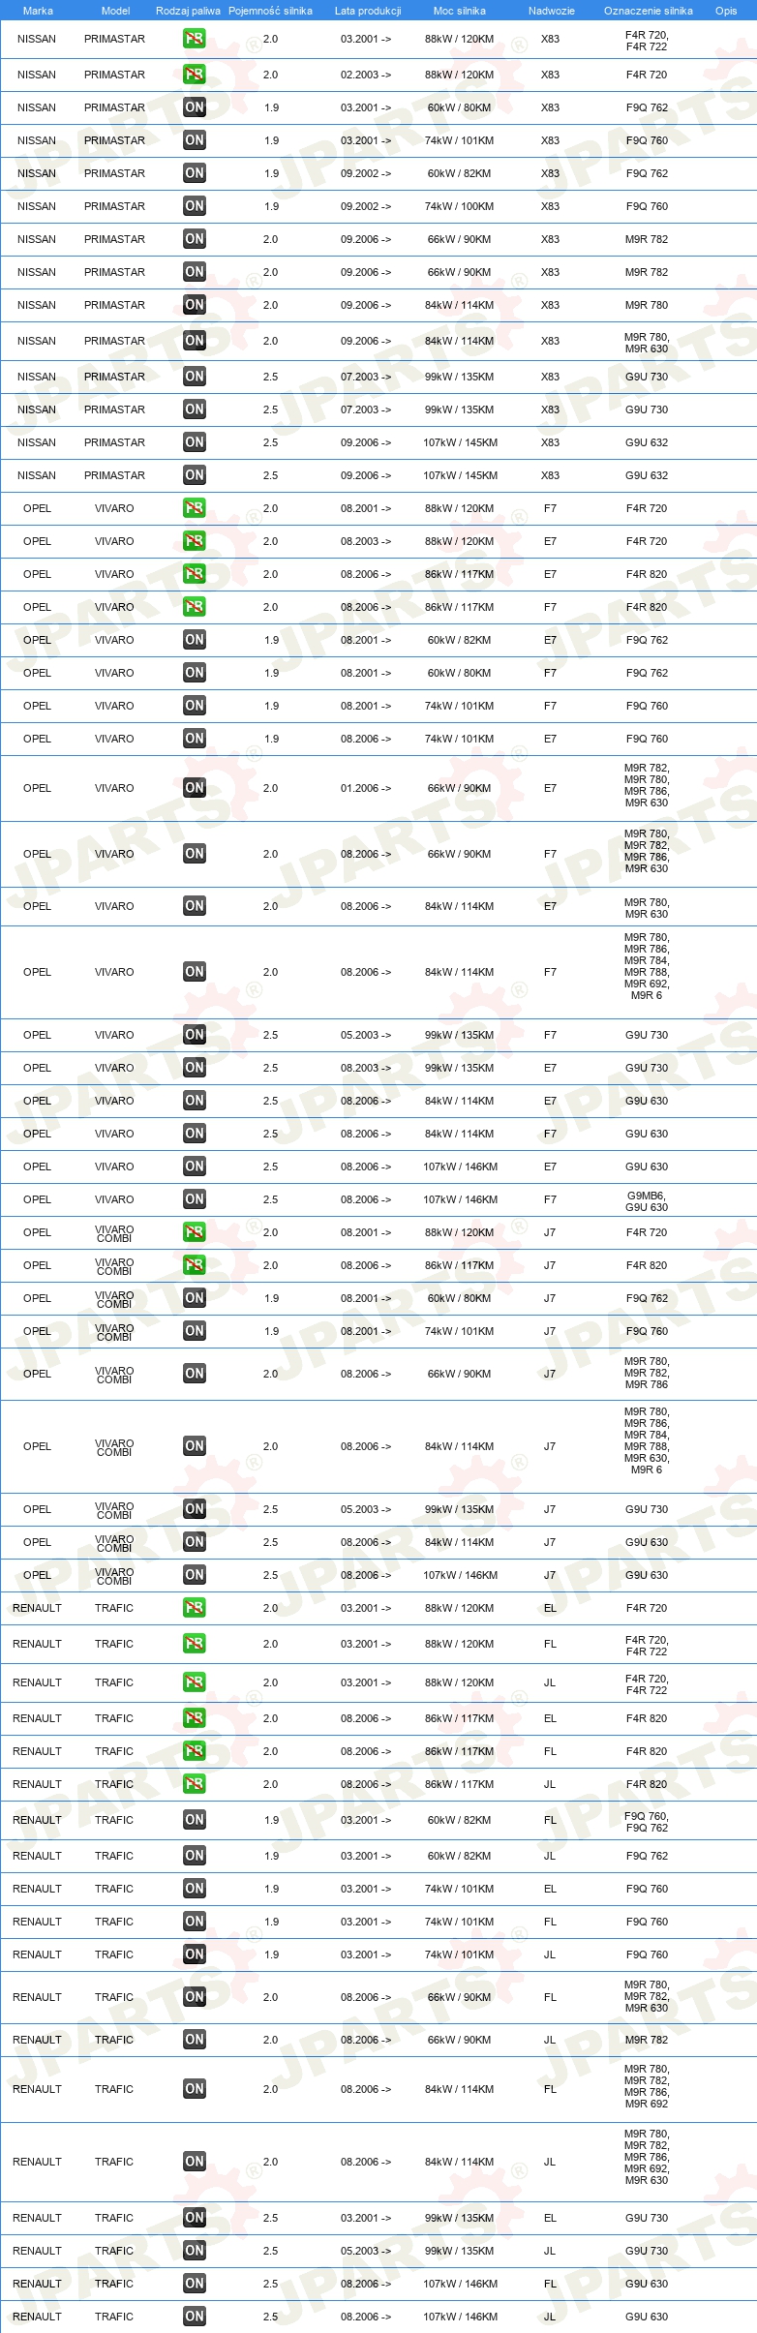Click ON icon for Opel Vivaro 2.5 107kW E7

coord(195,1166)
